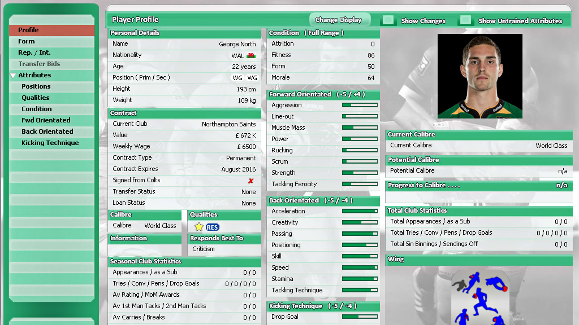Open the Rep. / Int. sidebar item
579x325 pixels.
(x=52, y=53)
